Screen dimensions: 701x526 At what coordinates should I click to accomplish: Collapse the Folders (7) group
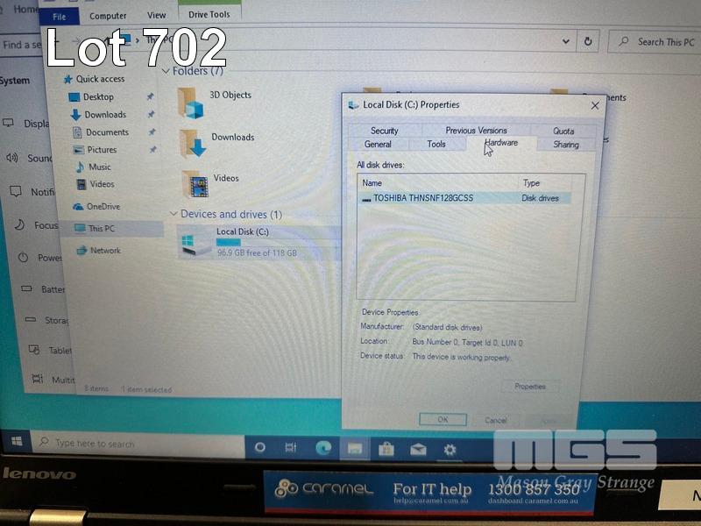click(x=167, y=71)
